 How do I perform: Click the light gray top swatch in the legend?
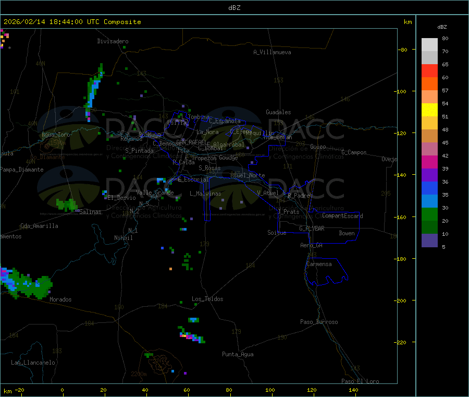coord(429,45)
